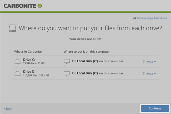Click the 'Where do you want to put your files' heading
This screenshot has width=171, height=114.
[90, 28]
